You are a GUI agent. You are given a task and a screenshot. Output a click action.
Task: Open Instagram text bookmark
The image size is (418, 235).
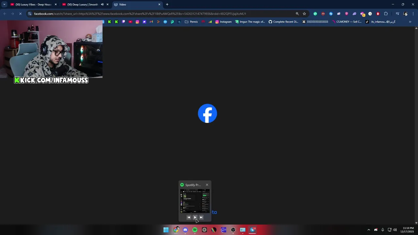click(223, 22)
